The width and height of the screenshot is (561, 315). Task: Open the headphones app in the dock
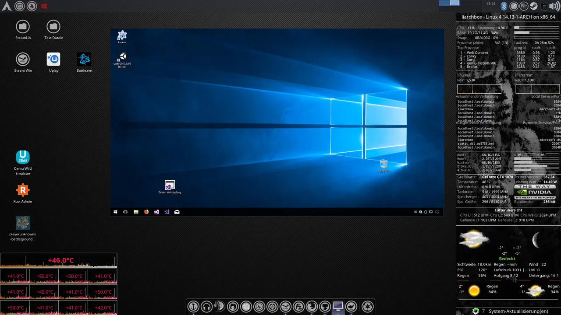pyautogui.click(x=206, y=307)
